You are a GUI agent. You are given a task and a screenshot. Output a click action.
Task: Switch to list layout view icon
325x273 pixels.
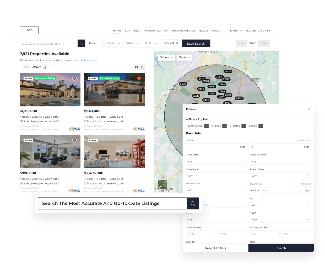(142, 67)
